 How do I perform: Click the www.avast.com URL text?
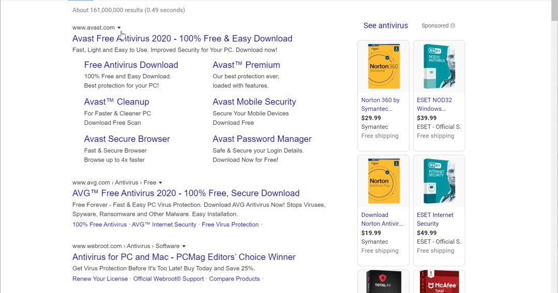[x=93, y=28]
